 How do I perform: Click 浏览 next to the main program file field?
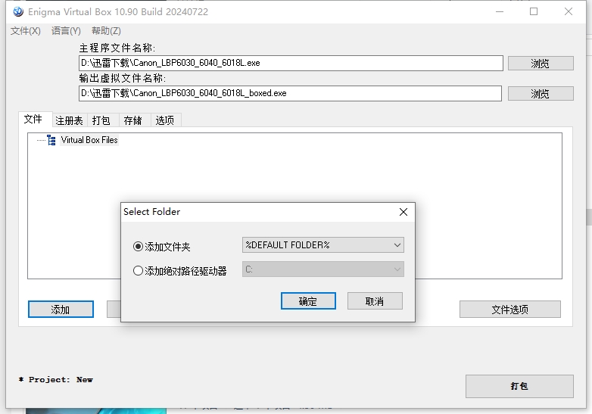[x=540, y=64]
